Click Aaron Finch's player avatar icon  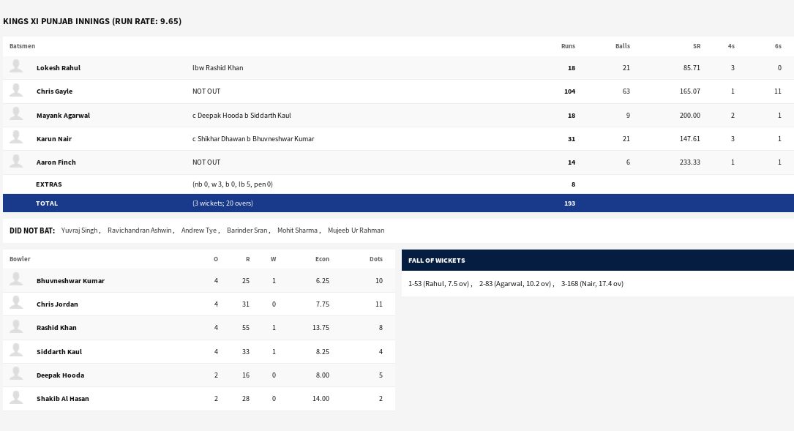point(16,161)
